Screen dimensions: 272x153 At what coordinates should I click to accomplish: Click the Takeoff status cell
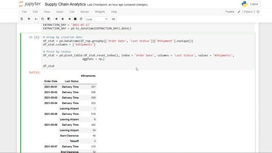coord(74,141)
